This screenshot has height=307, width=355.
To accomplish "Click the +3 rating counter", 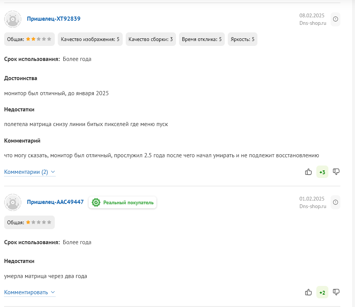I will 322,172.
